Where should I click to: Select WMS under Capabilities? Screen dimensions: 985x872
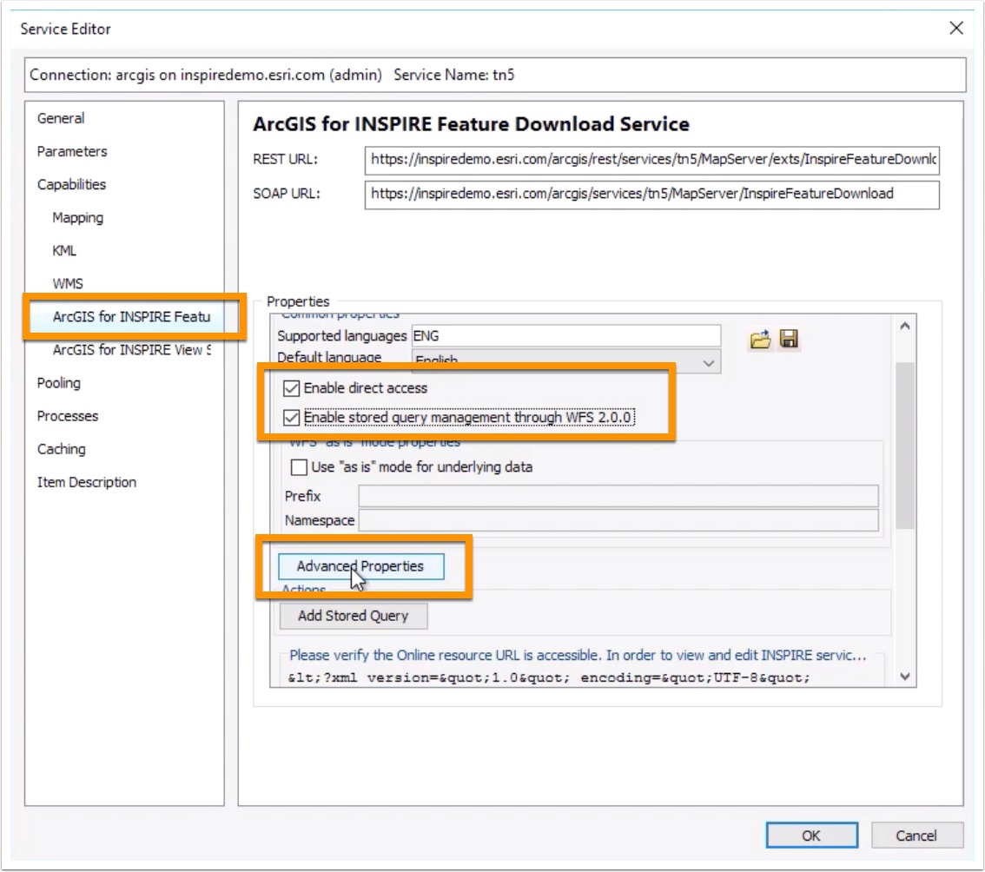coord(67,284)
